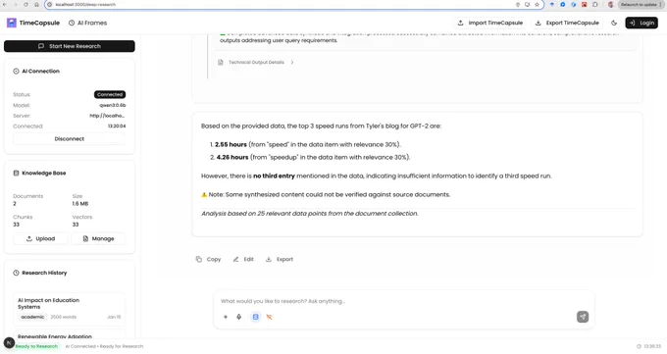Screen dimensions: 667x354
Task: Click the server address http://localho...
Action: pos(107,116)
